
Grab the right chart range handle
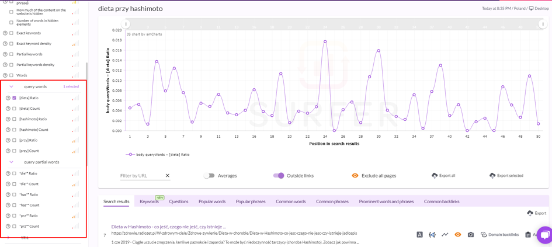click(542, 24)
